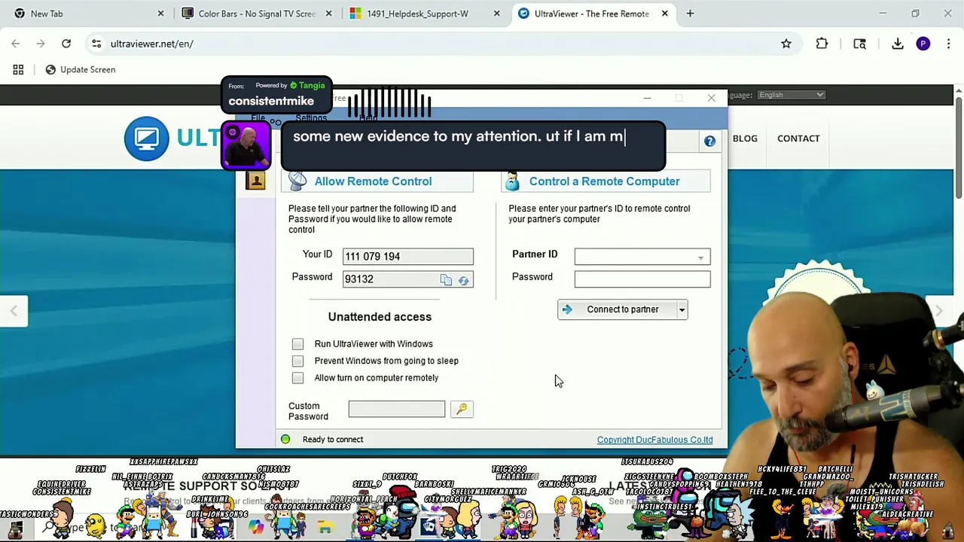View site information icon in address bar
964x542 pixels.
tap(96, 44)
